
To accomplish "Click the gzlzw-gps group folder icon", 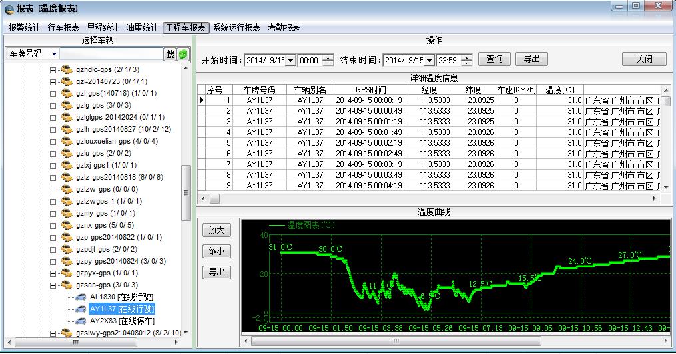I will point(67,189).
